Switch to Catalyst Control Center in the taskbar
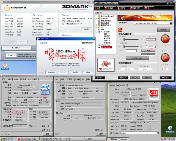Image resolution: width=176 pixels, height=141 pixels. click(x=29, y=139)
